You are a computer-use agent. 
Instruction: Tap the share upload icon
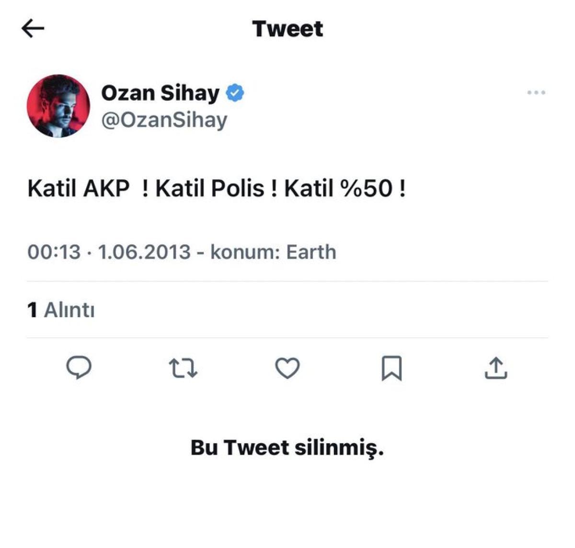pyautogui.click(x=496, y=368)
